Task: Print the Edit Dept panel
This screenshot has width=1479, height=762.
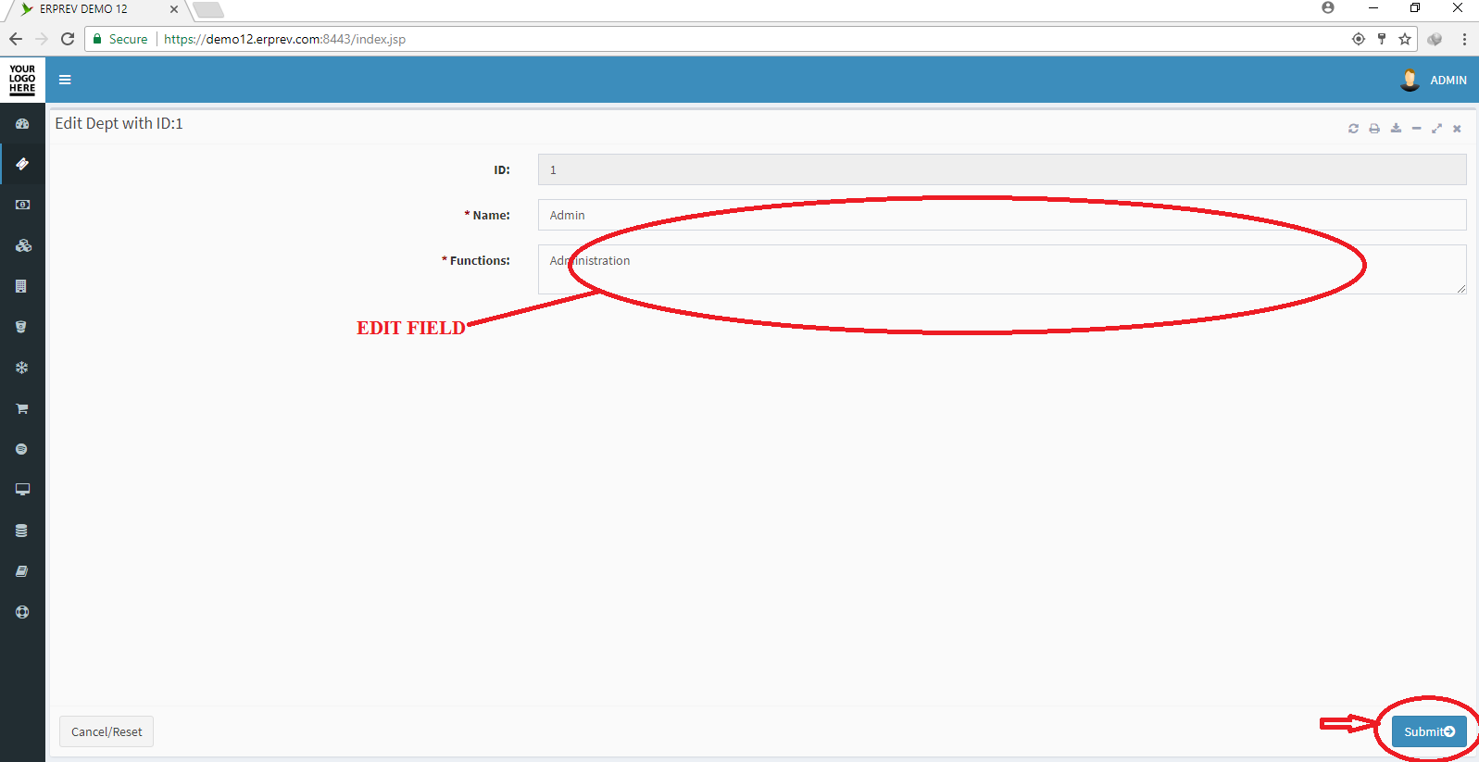Action: click(x=1374, y=129)
